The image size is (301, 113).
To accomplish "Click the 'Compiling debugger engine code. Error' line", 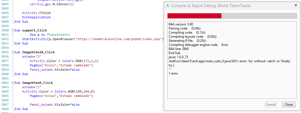I will coord(198,45).
